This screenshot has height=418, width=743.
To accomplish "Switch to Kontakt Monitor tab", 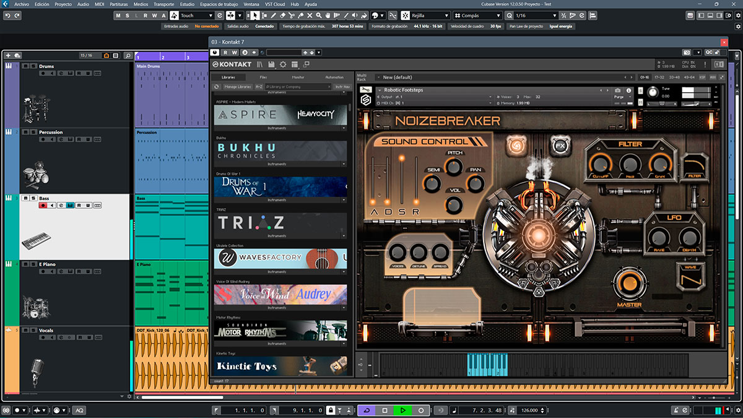I will coord(298,77).
